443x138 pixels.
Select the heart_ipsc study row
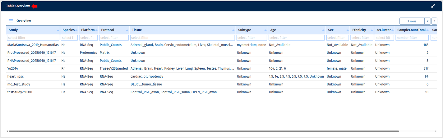tap(16, 76)
